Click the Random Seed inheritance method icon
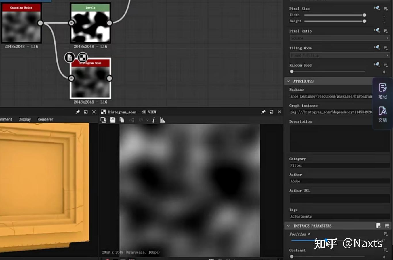The image size is (393, 260). pyautogui.click(x=377, y=64)
